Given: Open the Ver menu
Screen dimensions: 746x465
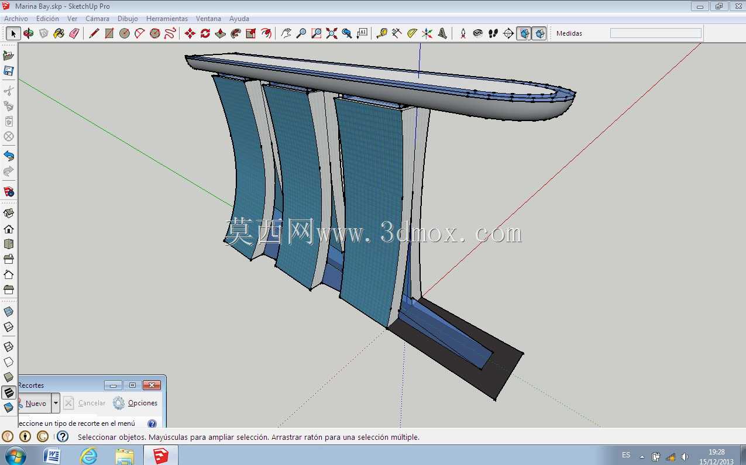Looking at the screenshot, I should 72,19.
